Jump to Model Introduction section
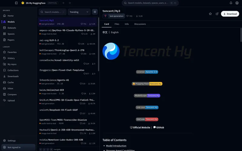 [116, 146]
